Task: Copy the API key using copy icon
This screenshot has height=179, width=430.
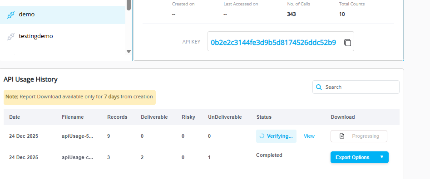Action: click(347, 43)
